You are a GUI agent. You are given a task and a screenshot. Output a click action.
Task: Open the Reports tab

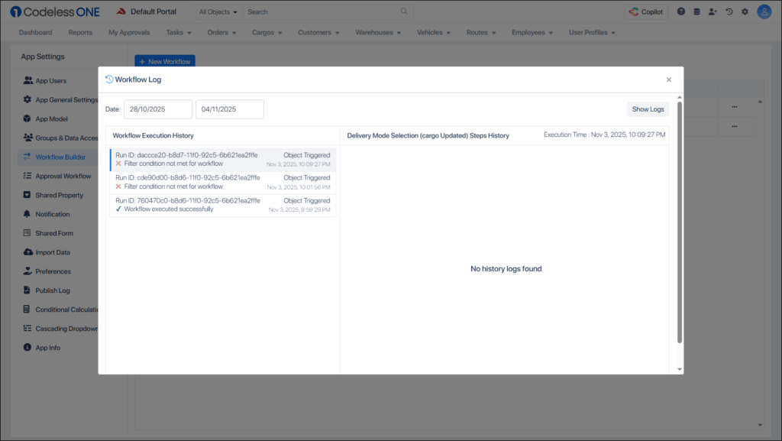[80, 33]
